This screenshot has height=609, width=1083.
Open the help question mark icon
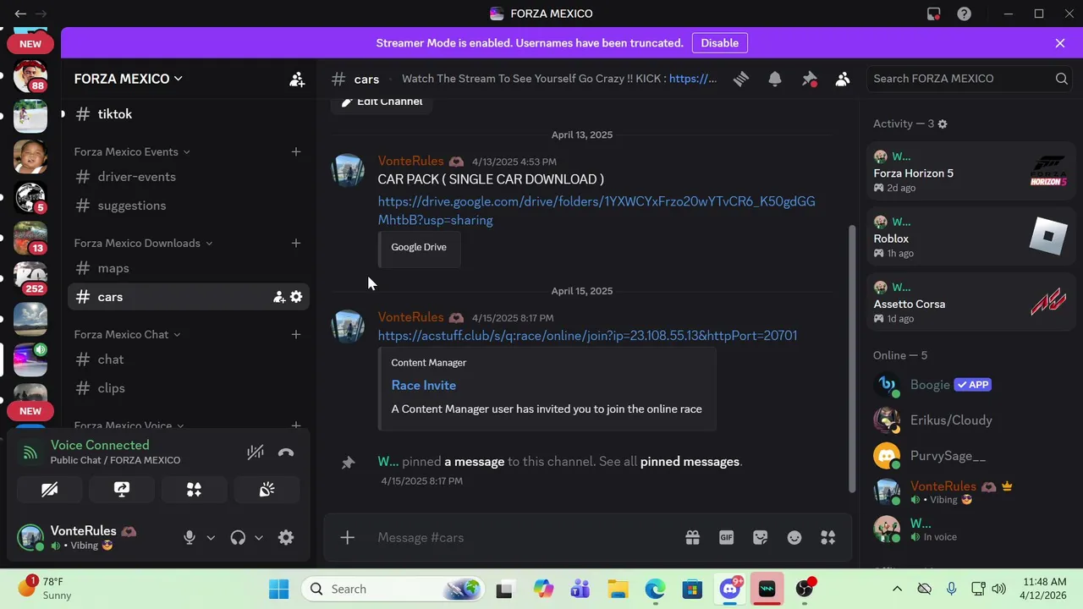(964, 14)
